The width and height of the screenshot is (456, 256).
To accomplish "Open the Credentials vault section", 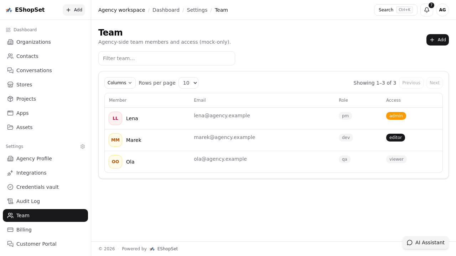I will (x=37, y=187).
